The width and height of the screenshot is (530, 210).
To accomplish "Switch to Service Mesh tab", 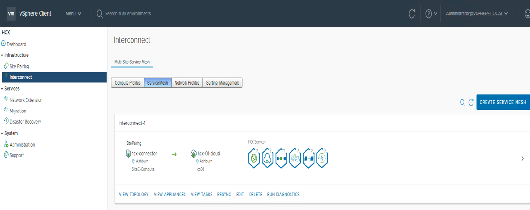I will 158,83.
